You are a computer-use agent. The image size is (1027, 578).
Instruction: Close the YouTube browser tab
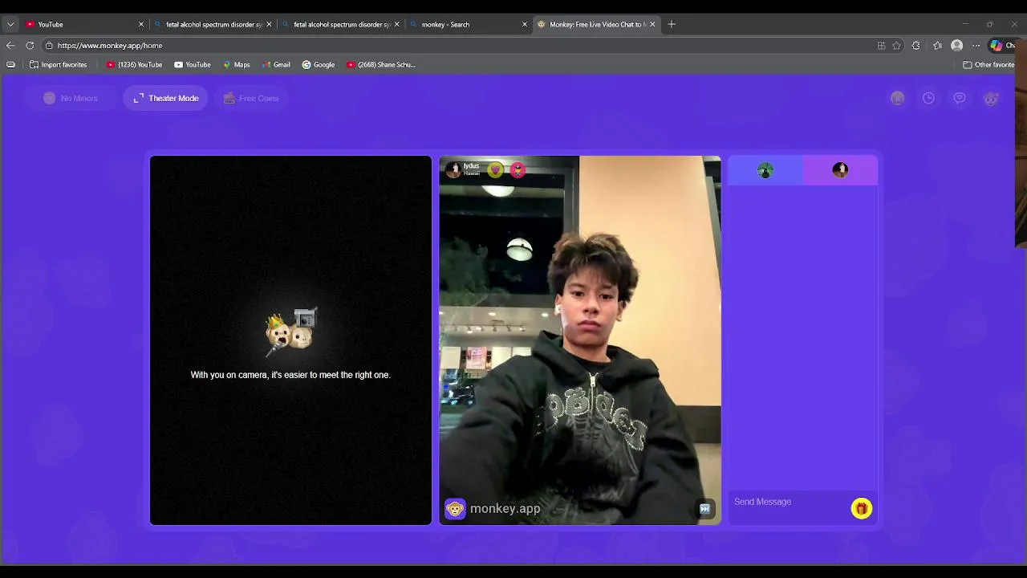141,24
